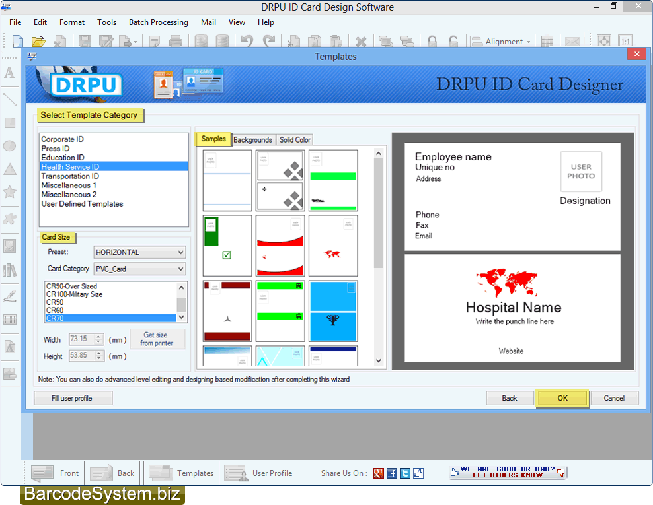Click the Redo arrow icon
653x505 pixels.
pyautogui.click(x=269, y=41)
